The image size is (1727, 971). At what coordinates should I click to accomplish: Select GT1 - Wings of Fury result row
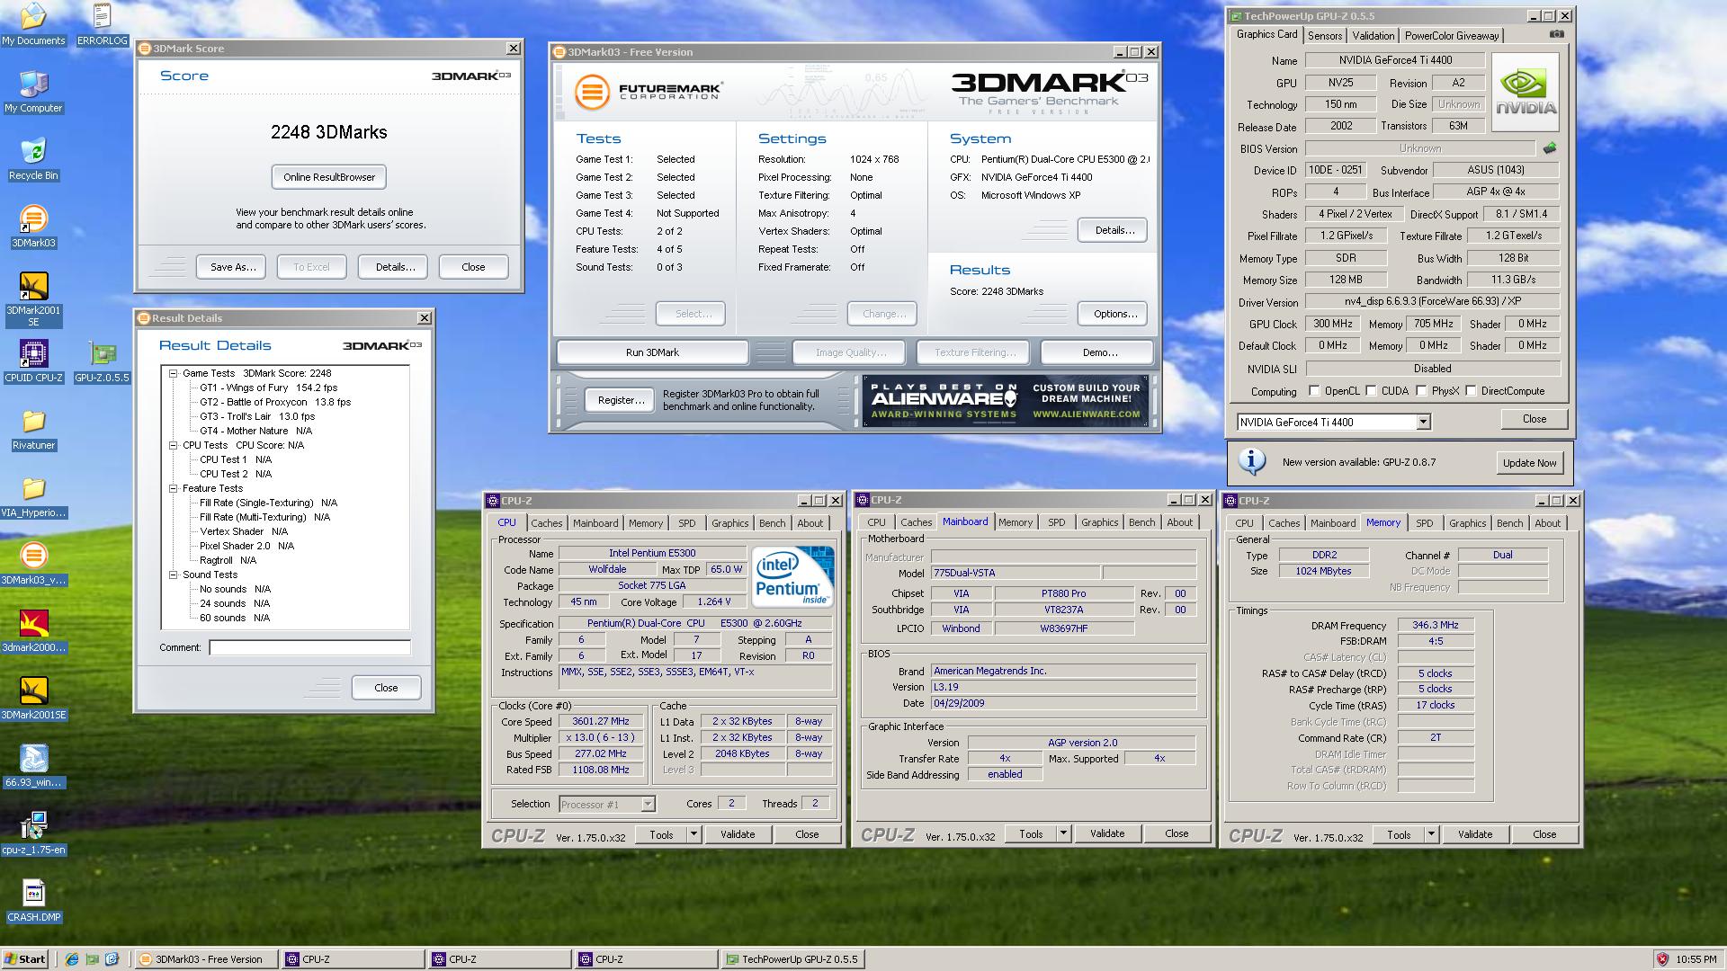pos(268,388)
